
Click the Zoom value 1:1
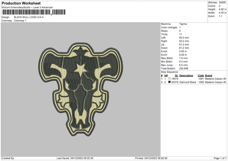pyautogui.click(x=220, y=16)
